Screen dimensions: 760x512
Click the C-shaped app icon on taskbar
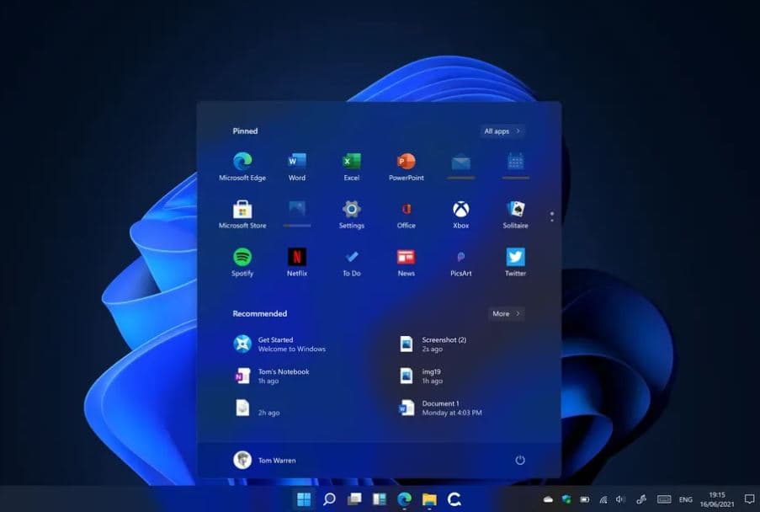(454, 499)
